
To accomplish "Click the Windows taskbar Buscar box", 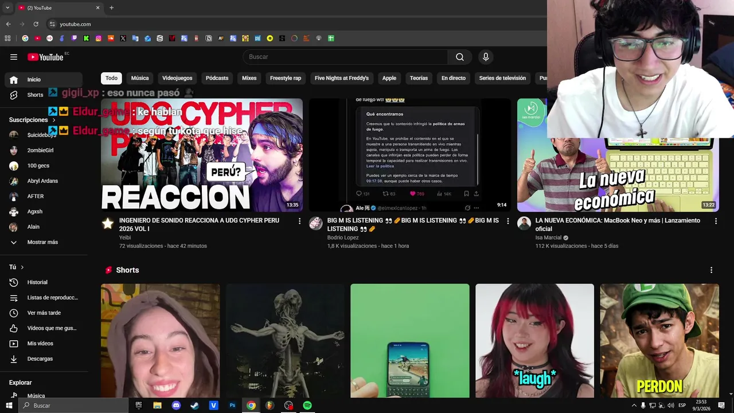I will [x=73, y=406].
